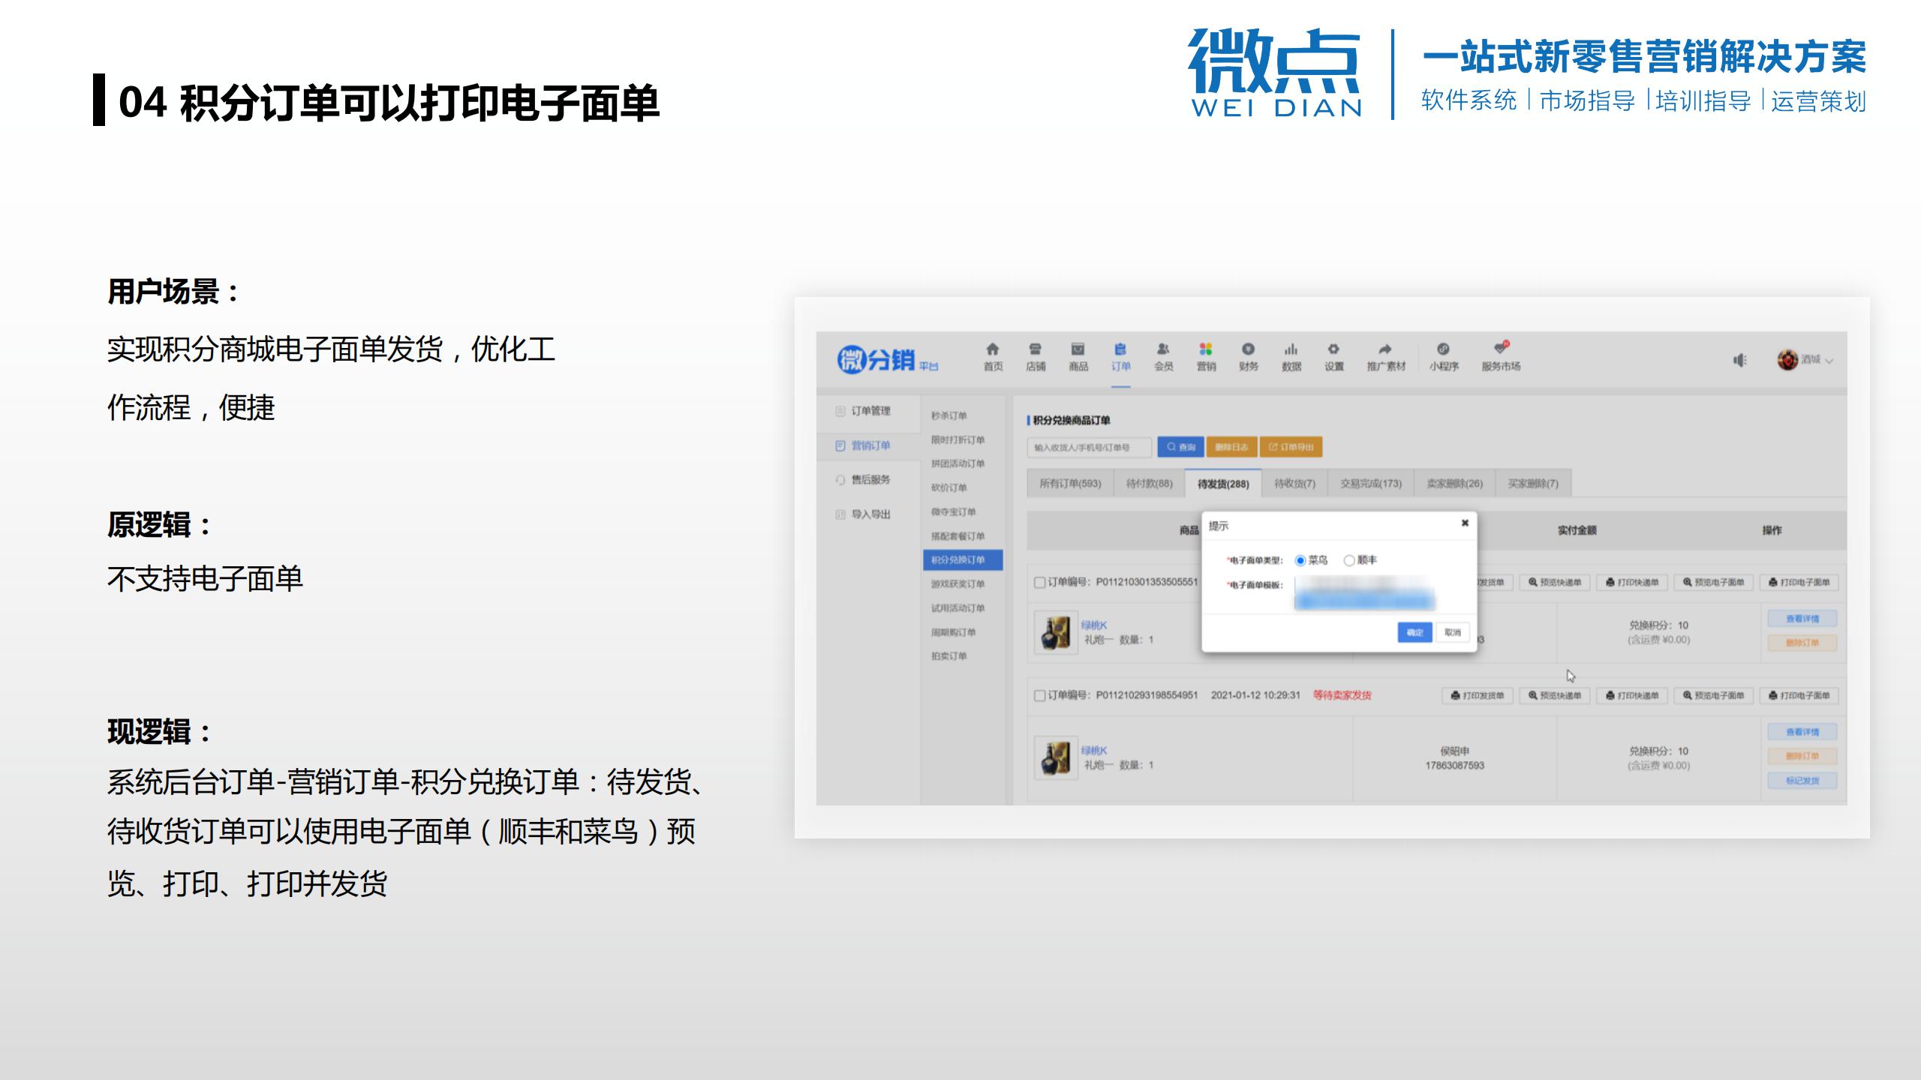Select 拼团活动订单 in the submenu
The height and width of the screenshot is (1080, 1921).
(x=958, y=463)
